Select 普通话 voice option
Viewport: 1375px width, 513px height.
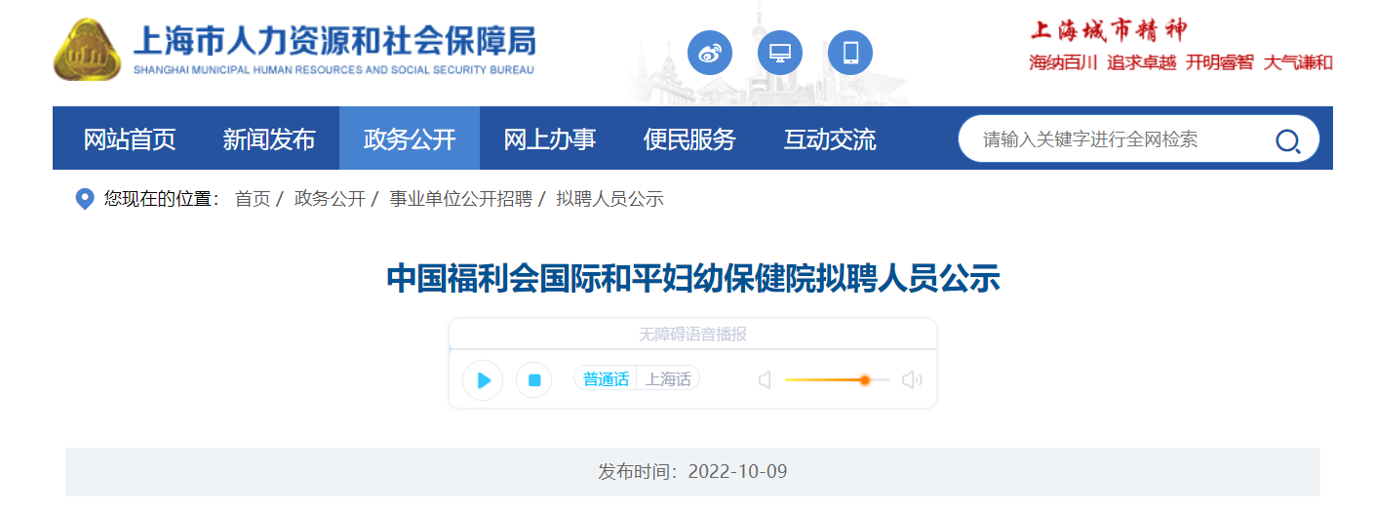(606, 379)
